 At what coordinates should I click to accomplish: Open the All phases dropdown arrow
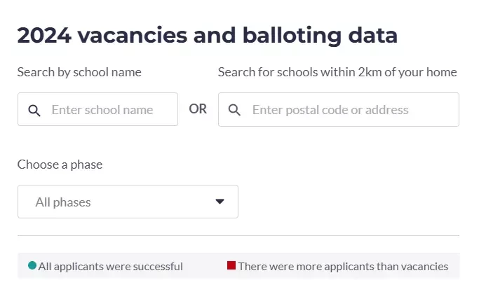(220, 202)
